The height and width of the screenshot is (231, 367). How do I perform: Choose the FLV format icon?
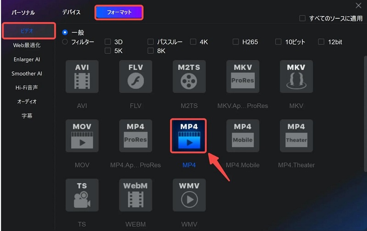(x=135, y=76)
